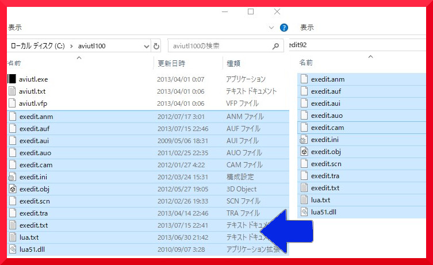The width and height of the screenshot is (433, 265).
Task: Click date 2012/02/26 19:33 of exedit.scn
Action: pos(182,201)
